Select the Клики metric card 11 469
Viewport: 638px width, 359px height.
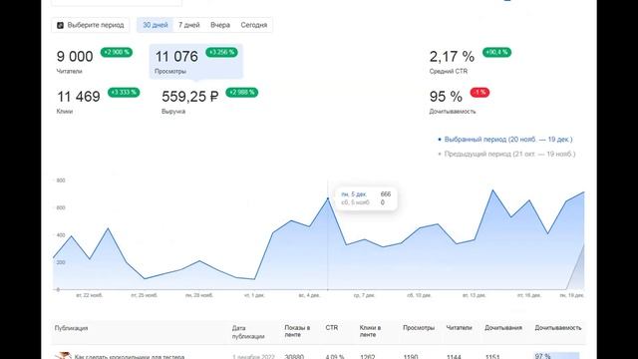(98, 102)
